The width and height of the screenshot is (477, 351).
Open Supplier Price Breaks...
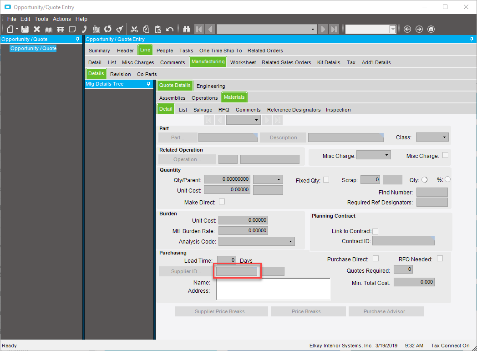[x=222, y=311]
